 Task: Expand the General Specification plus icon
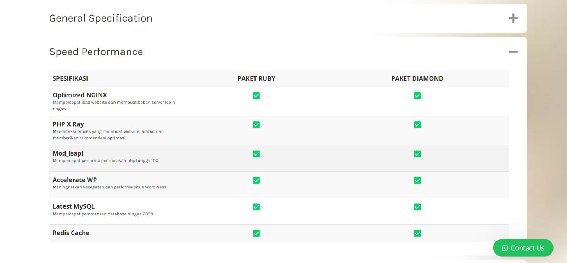click(513, 18)
